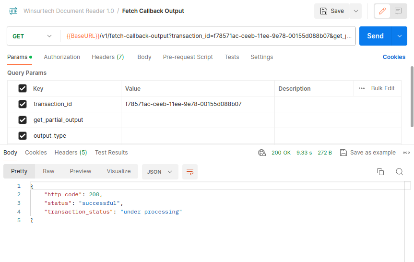Click the get_partial_output key cell
The height and width of the screenshot is (262, 414).
75,120
